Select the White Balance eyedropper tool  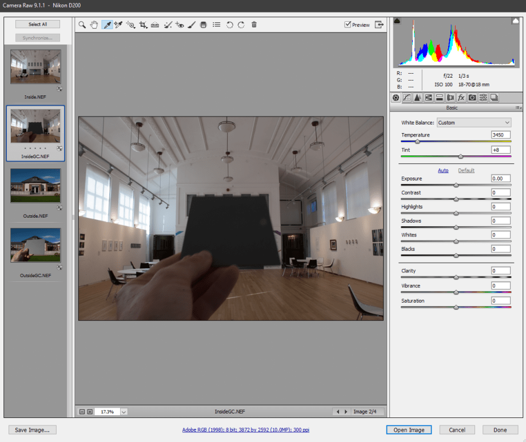[x=107, y=25]
